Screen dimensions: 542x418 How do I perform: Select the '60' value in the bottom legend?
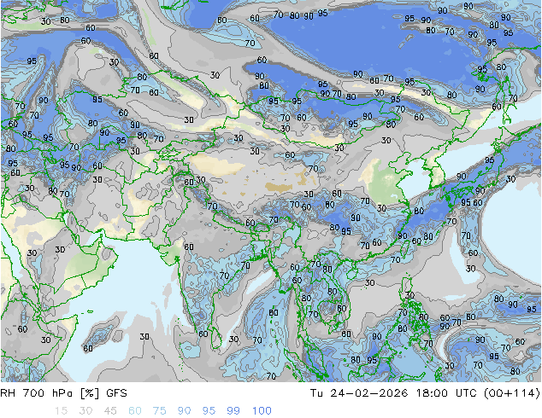pyautogui.click(x=135, y=411)
